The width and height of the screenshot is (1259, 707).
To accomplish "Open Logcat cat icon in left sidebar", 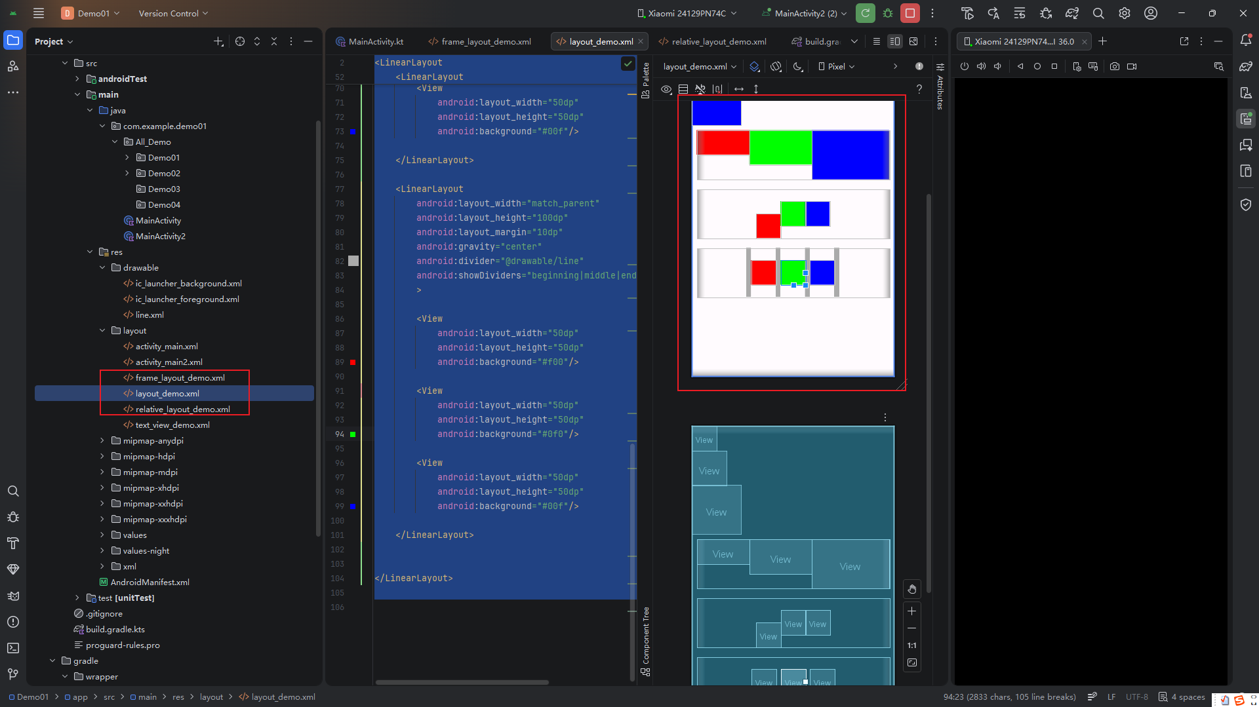I will [x=13, y=596].
